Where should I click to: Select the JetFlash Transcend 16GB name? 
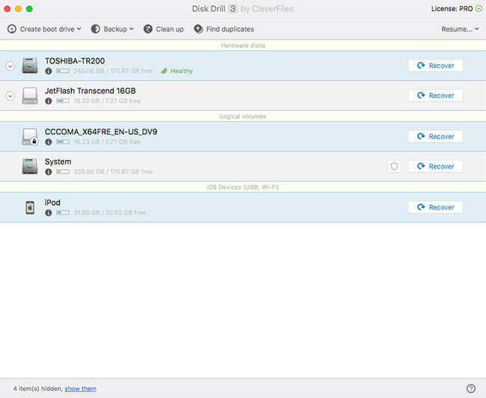tap(90, 91)
